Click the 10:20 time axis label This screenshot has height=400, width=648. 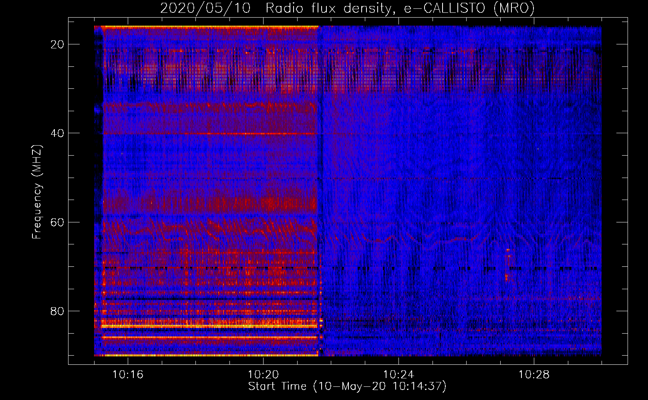tap(263, 374)
